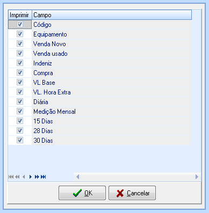209x213 pixels.
Task: Disable printing of Venda Novo field
Action: click(20, 43)
